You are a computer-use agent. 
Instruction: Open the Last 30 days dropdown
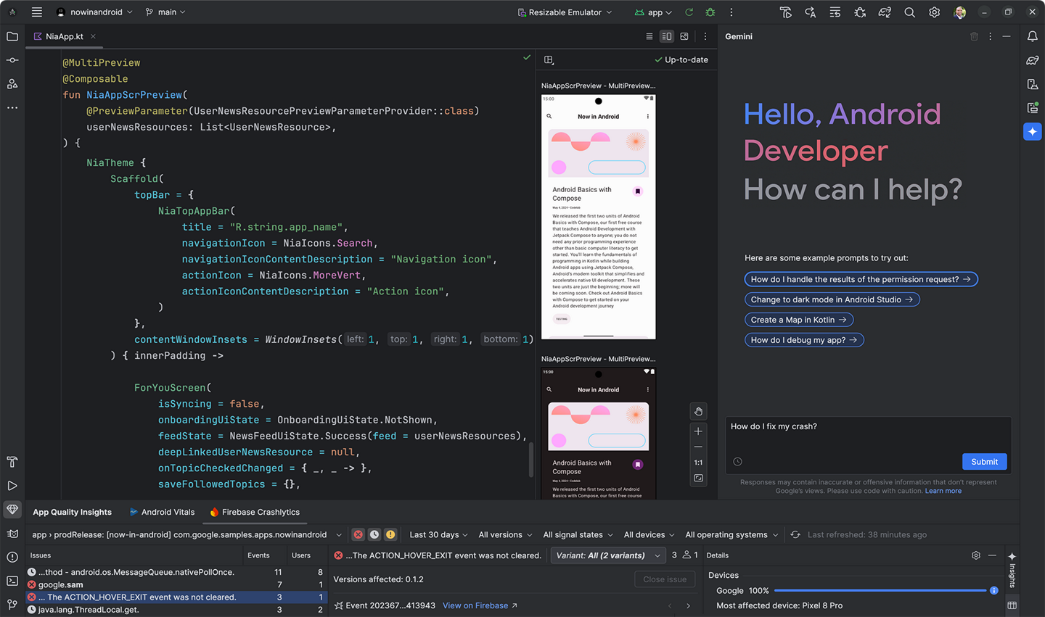(x=438, y=534)
